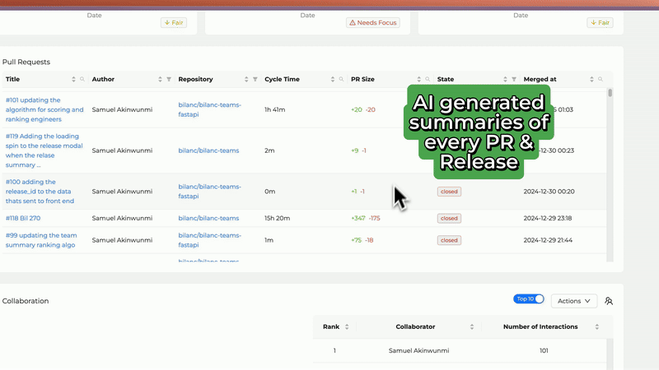Screen dimensions: 659x370
Task: Select cycle time 15h 20m cell
Action: (278, 218)
